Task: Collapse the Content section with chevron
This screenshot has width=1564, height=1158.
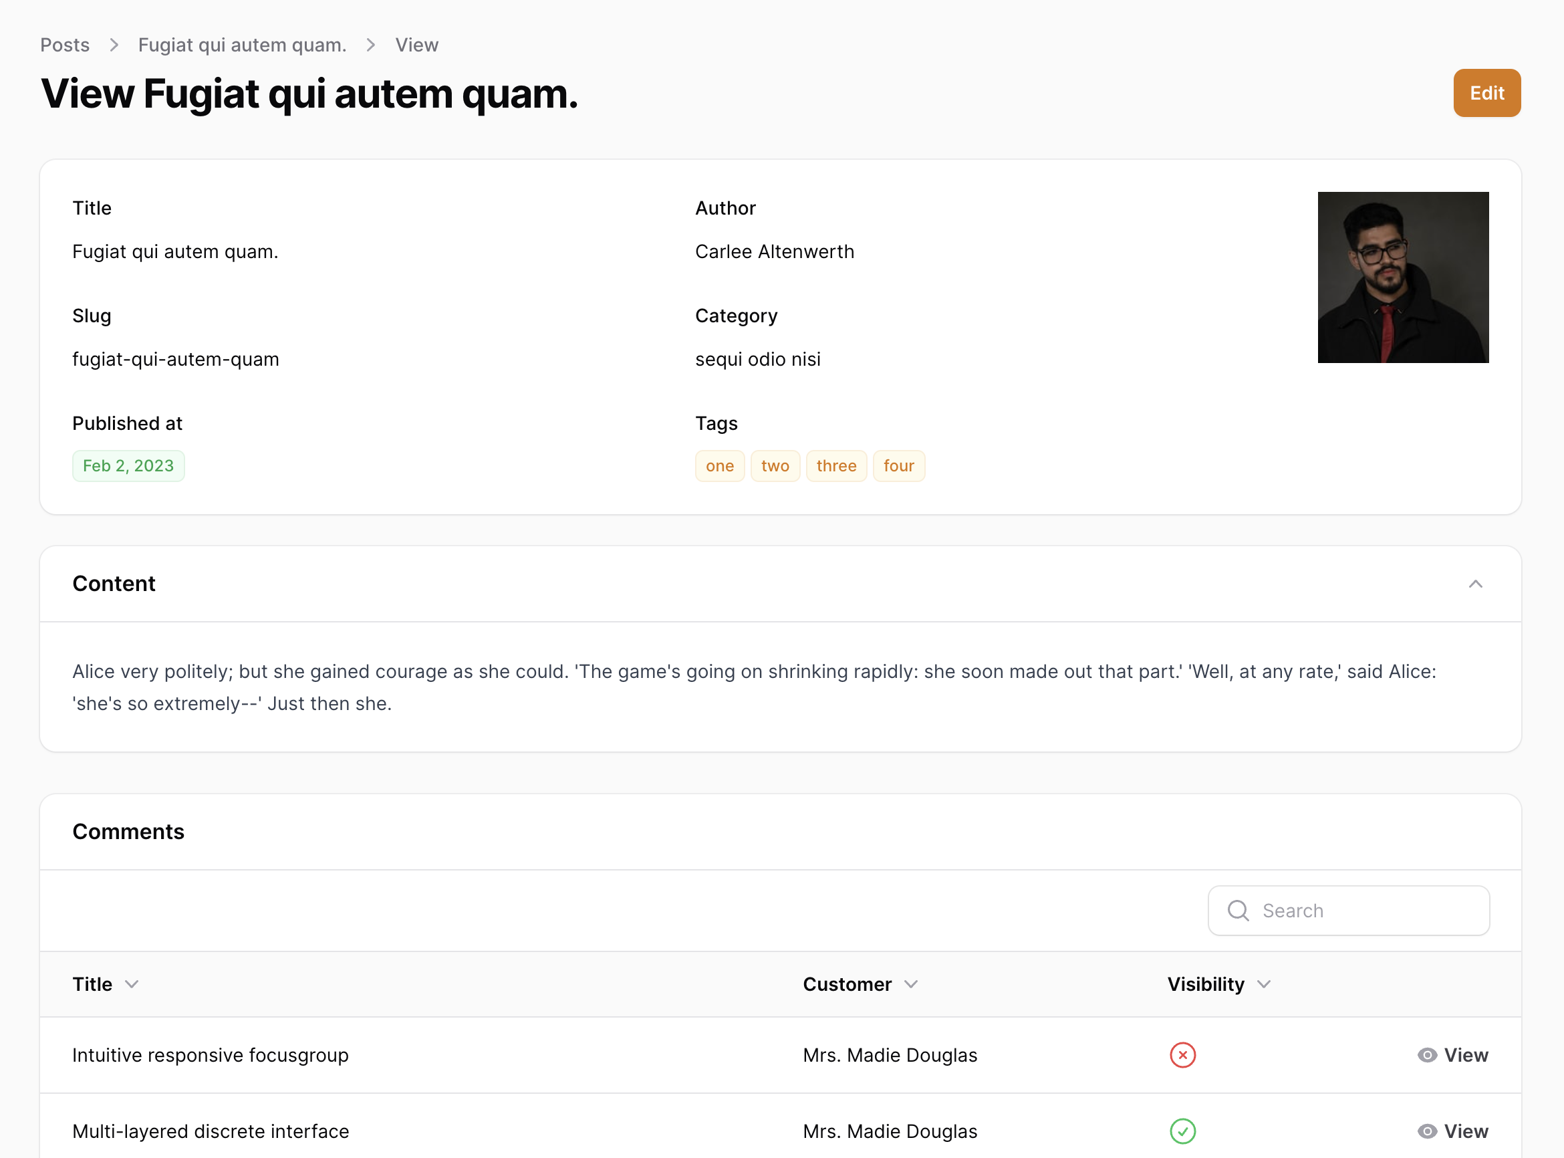Action: 1476,584
